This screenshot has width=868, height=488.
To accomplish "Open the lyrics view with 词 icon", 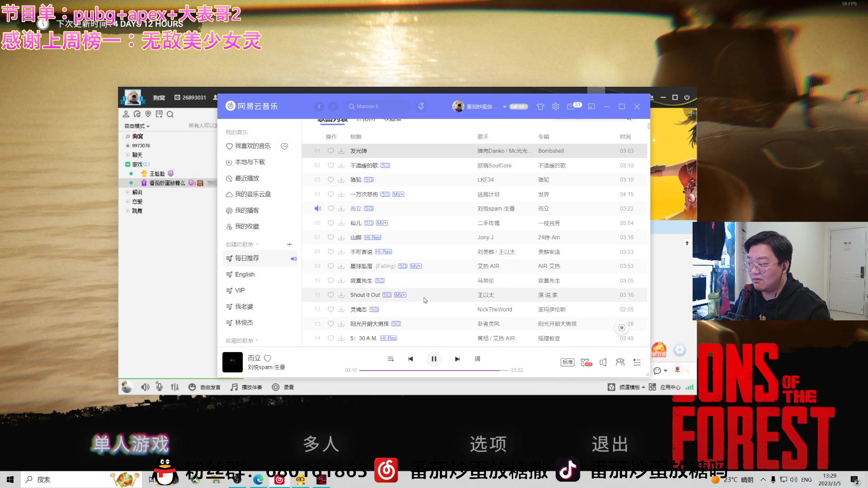I will tap(477, 359).
